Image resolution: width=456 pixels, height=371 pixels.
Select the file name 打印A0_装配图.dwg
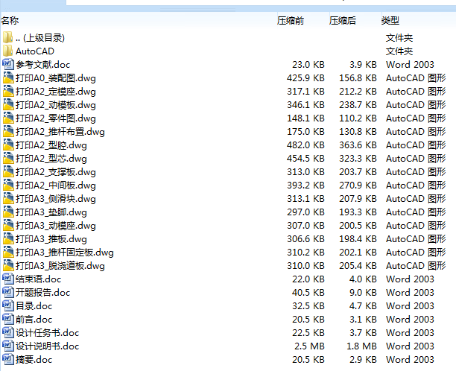click(x=56, y=78)
